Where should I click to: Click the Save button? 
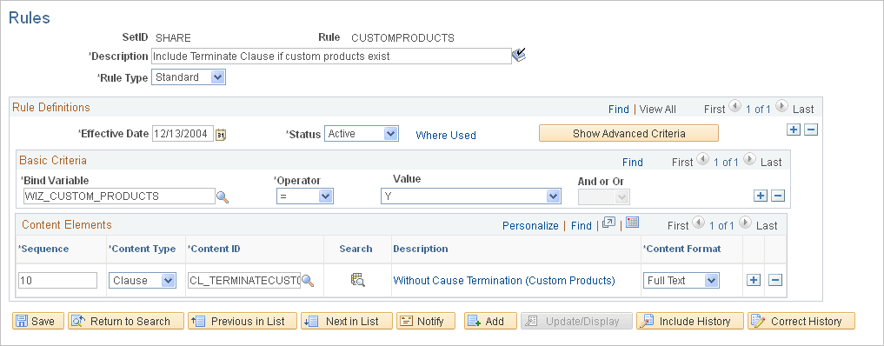coord(38,321)
